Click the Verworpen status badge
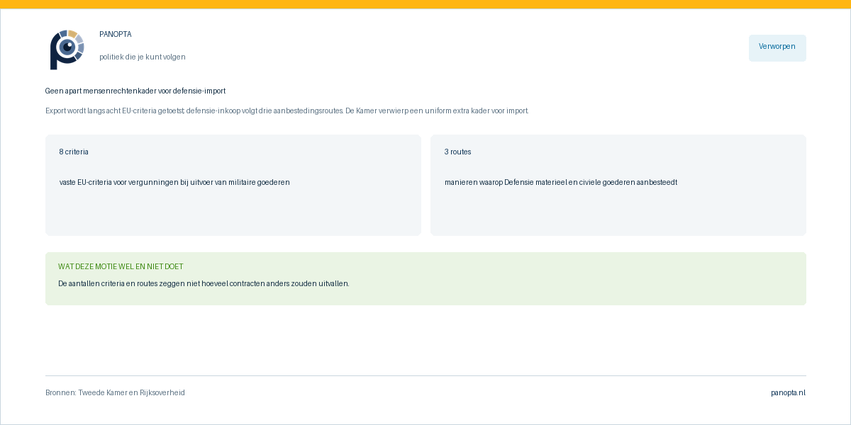 pos(777,47)
